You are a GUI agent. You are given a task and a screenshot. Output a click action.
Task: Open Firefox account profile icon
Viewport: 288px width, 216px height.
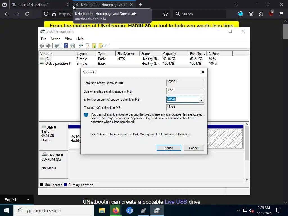(x=251, y=14)
